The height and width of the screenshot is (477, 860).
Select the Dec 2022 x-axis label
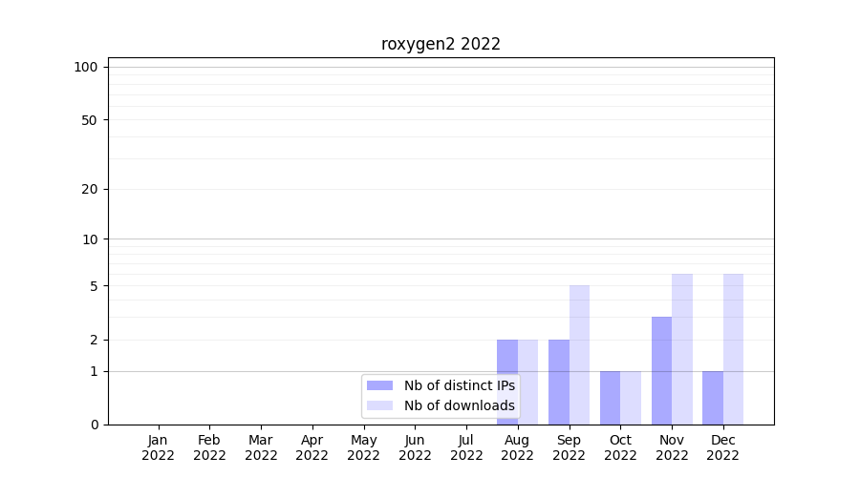(x=722, y=447)
